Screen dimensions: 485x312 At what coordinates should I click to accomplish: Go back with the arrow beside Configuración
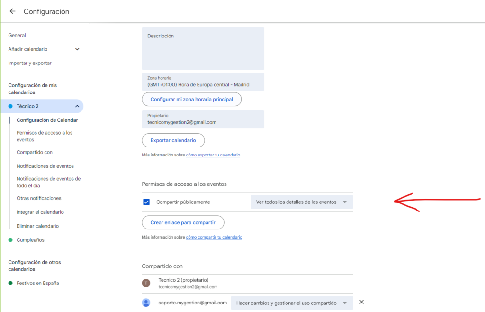click(12, 11)
